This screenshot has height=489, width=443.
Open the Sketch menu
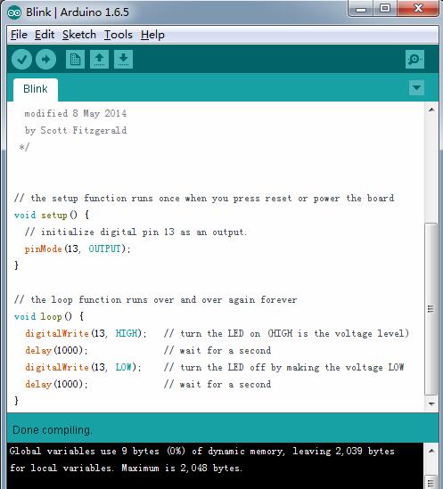(x=79, y=35)
